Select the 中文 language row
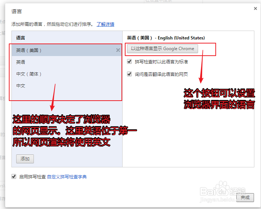The image size is (261, 209). coord(67,86)
